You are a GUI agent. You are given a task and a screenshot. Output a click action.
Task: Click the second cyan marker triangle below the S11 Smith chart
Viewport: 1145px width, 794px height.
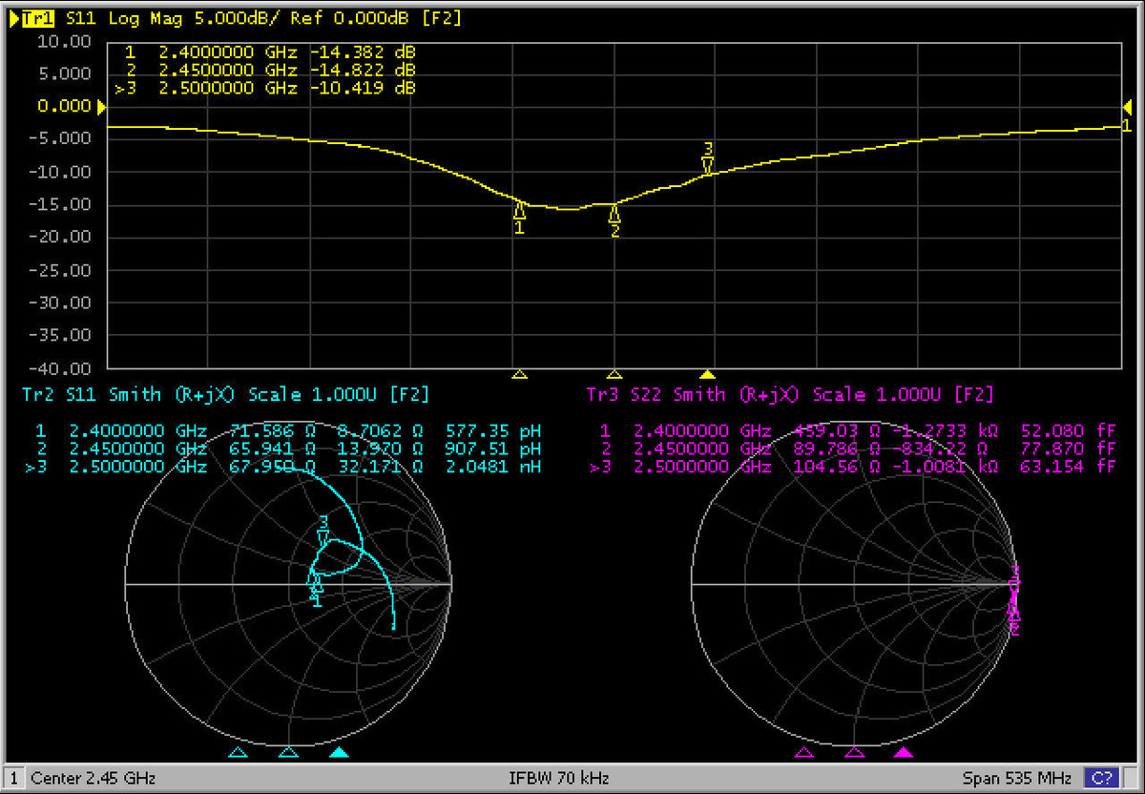pos(288,753)
